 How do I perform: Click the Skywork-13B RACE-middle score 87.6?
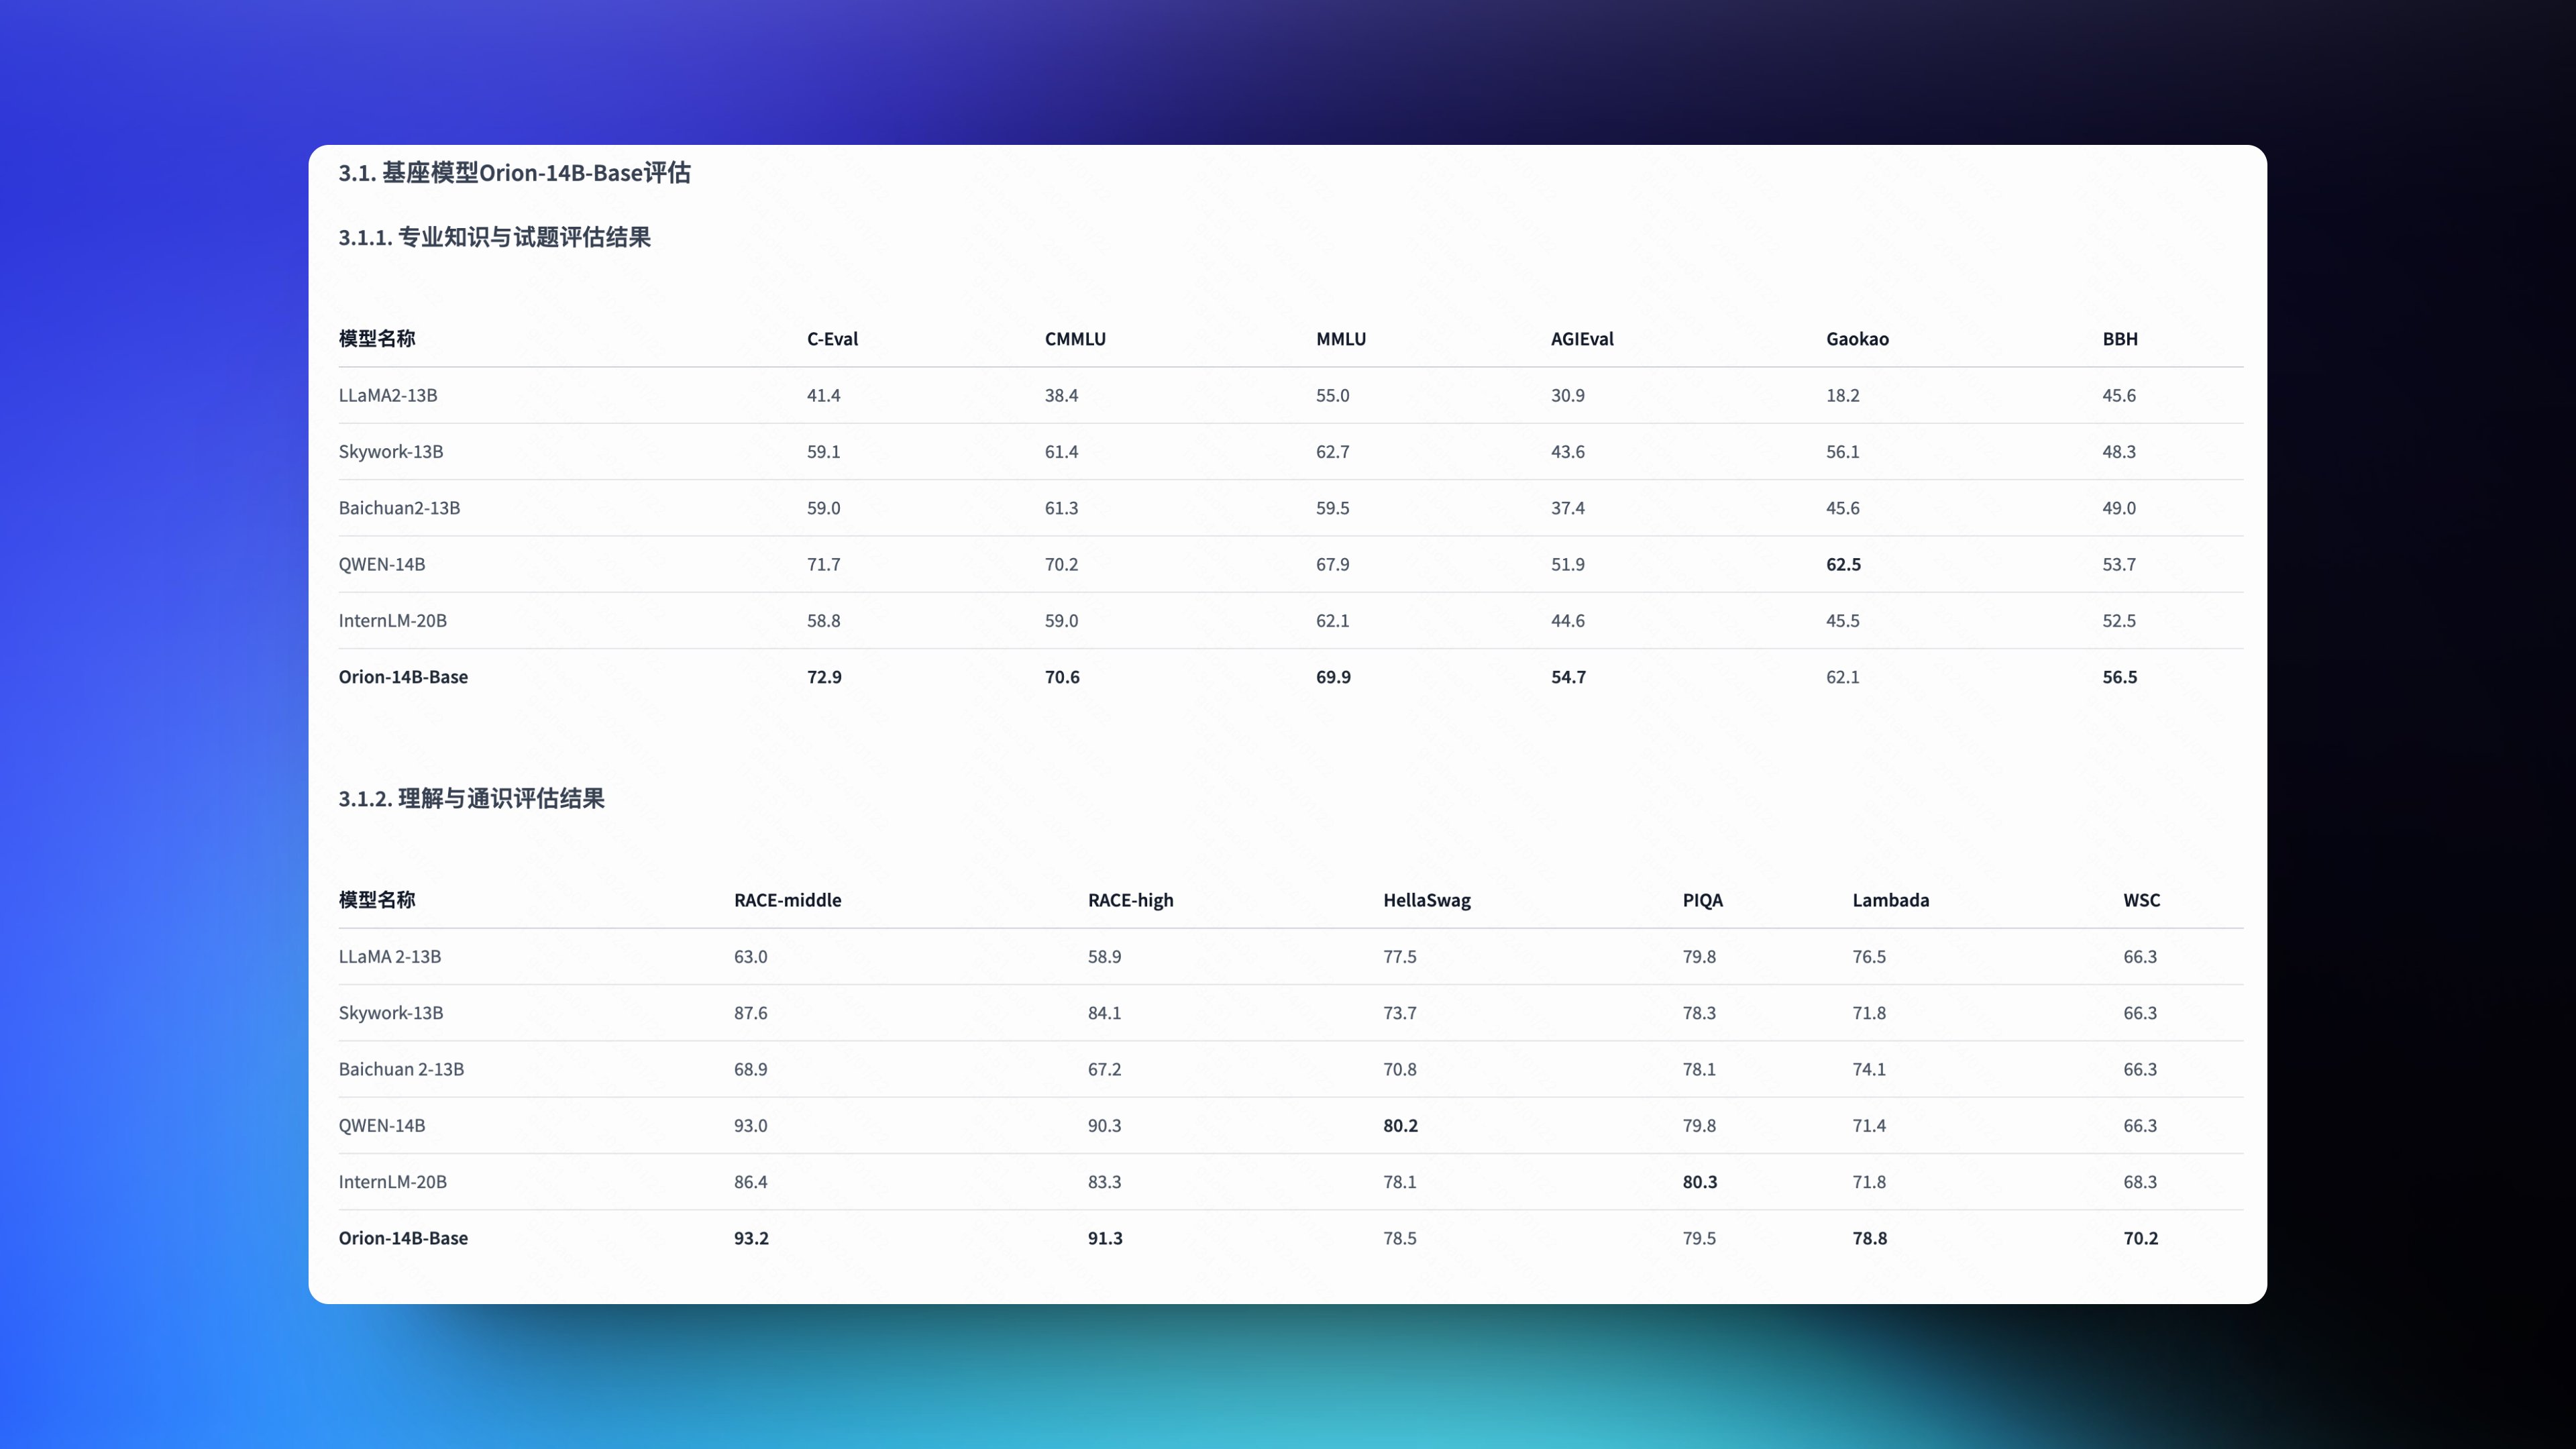pyautogui.click(x=750, y=1013)
